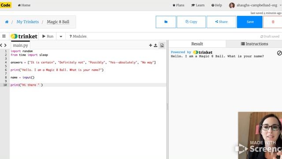Click the stop/clear output icon
The width and height of the screenshot is (282, 159).
pos(279,53)
